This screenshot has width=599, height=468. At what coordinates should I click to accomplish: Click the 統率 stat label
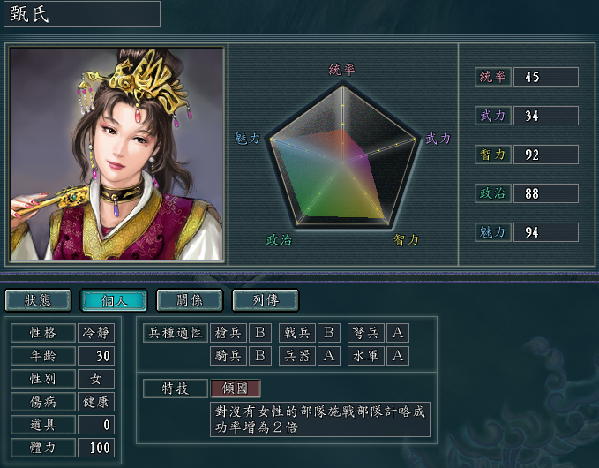point(493,77)
